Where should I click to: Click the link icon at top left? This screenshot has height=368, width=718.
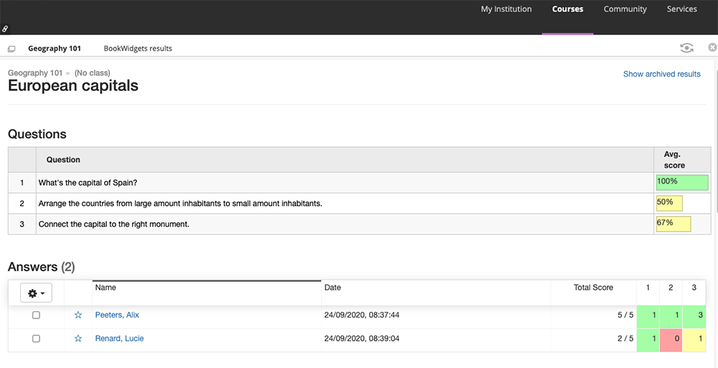pyautogui.click(x=6, y=29)
